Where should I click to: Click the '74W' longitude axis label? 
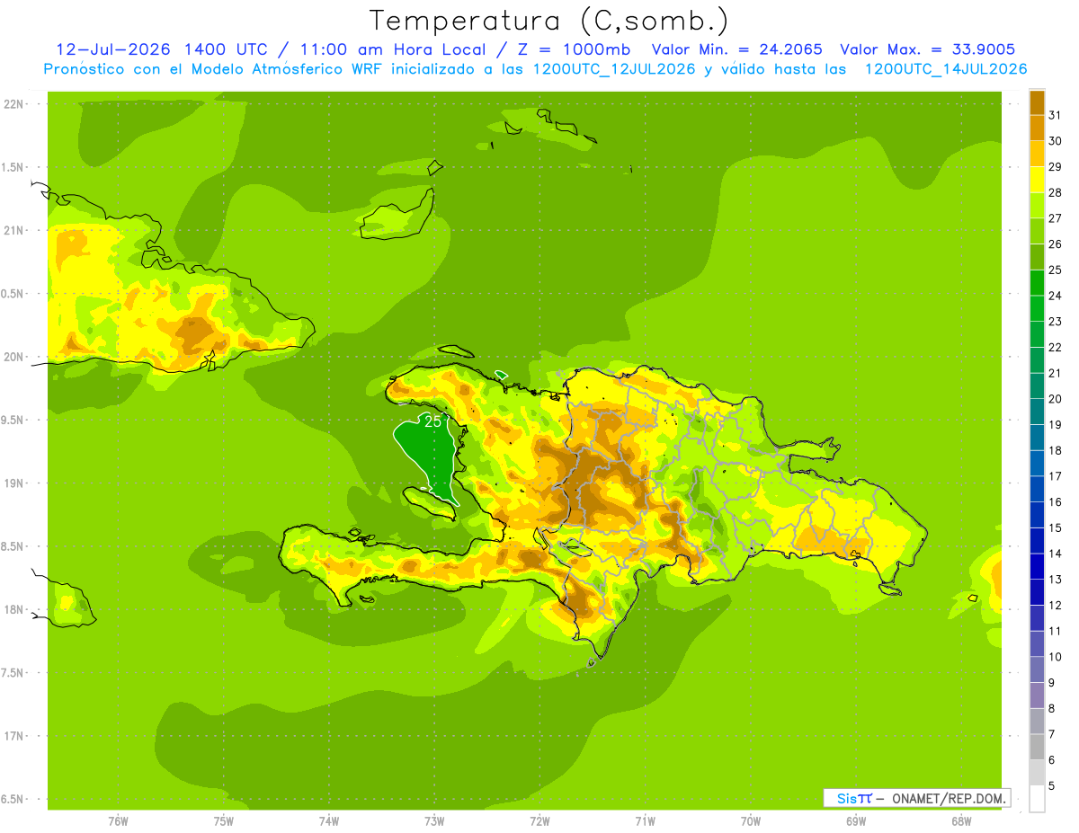(328, 821)
